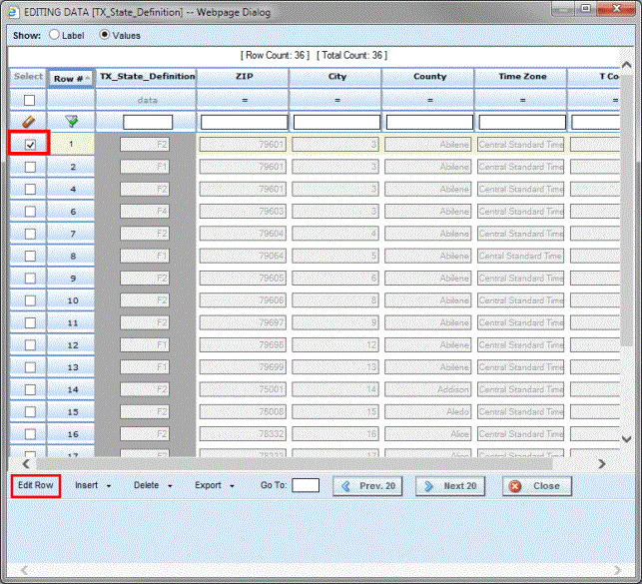Click the City filter operator cell
This screenshot has height=584, width=642.
pyautogui.click(x=336, y=100)
